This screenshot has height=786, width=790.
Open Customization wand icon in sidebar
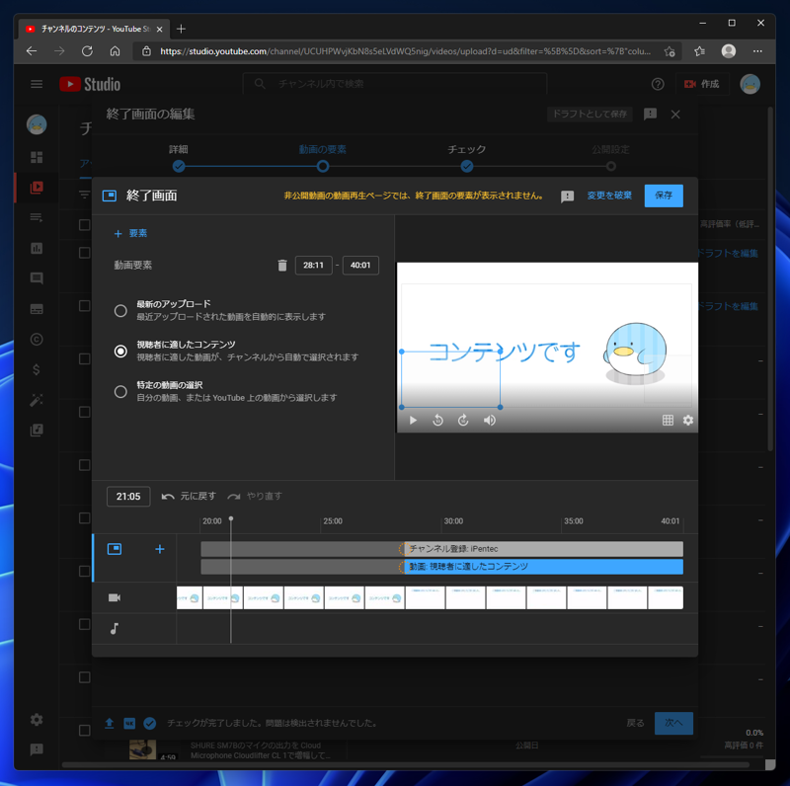point(37,400)
